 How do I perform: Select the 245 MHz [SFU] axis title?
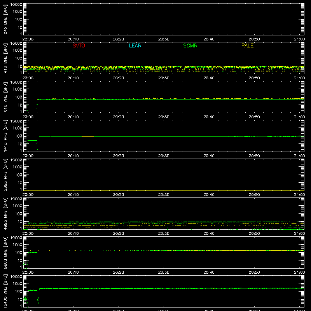tap(5, 19)
